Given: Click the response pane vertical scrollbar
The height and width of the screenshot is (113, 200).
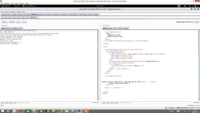Looking at the screenshot, I should [x=199, y=65].
